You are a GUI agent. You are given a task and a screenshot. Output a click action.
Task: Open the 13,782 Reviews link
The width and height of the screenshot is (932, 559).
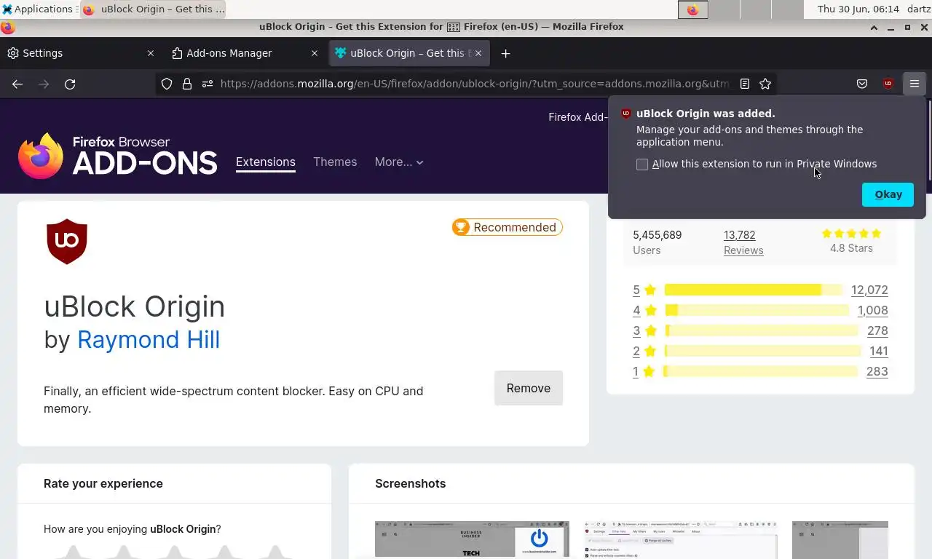pyautogui.click(x=743, y=242)
